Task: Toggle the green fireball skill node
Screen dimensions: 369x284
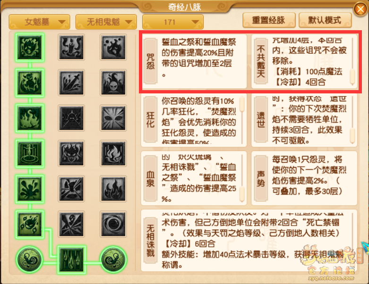Action: coord(30,225)
